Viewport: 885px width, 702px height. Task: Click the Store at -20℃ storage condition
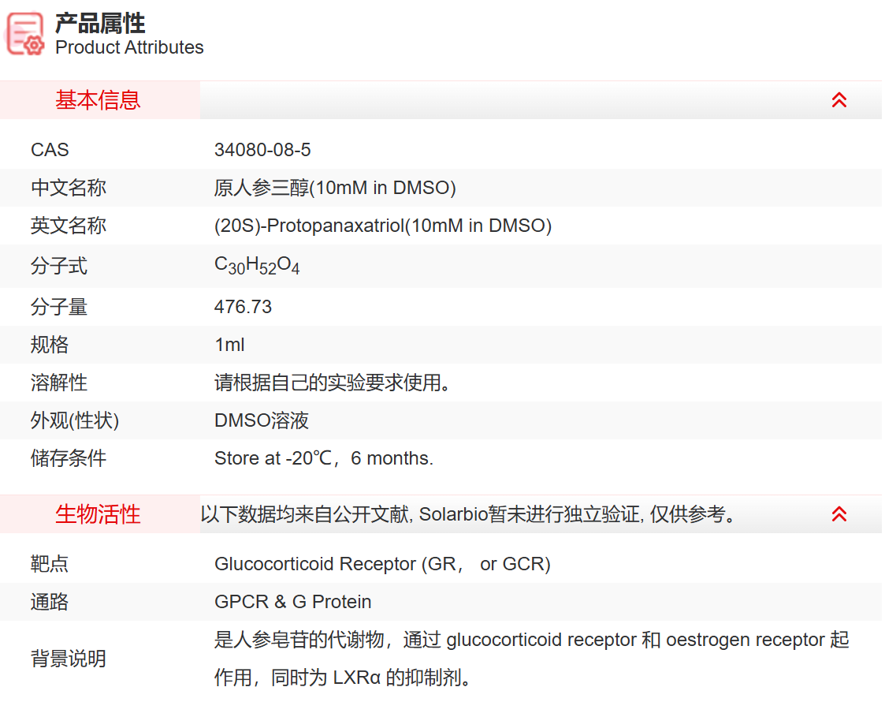323,458
